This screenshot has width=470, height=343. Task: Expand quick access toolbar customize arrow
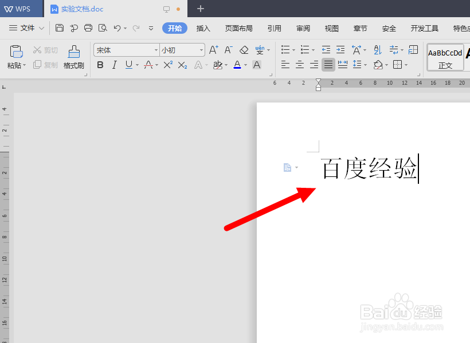(x=151, y=29)
